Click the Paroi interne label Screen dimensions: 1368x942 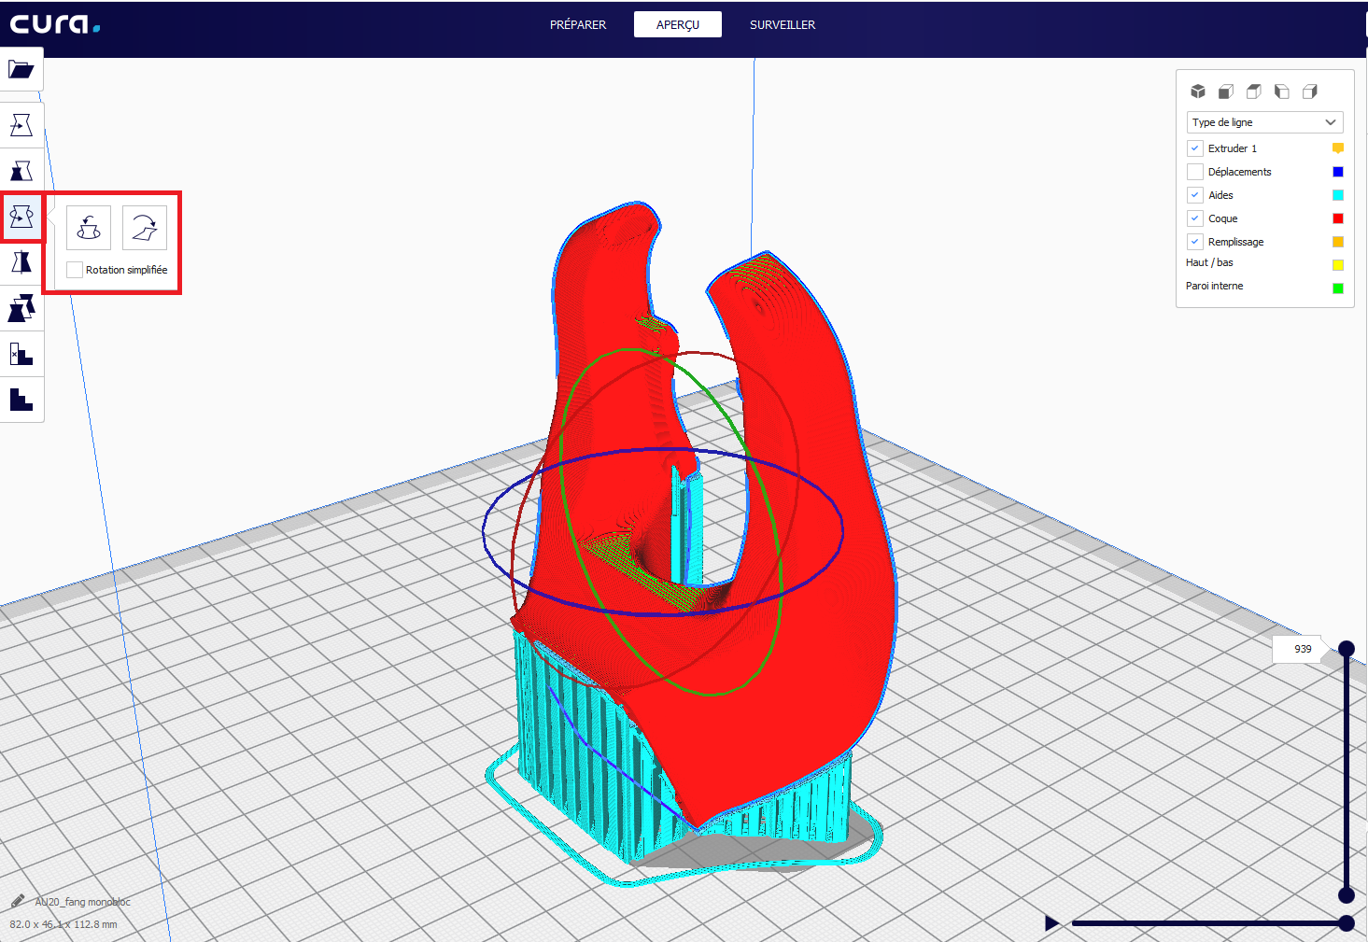point(1215,286)
